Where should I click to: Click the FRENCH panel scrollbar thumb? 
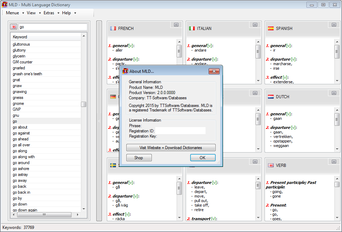pos(179,51)
